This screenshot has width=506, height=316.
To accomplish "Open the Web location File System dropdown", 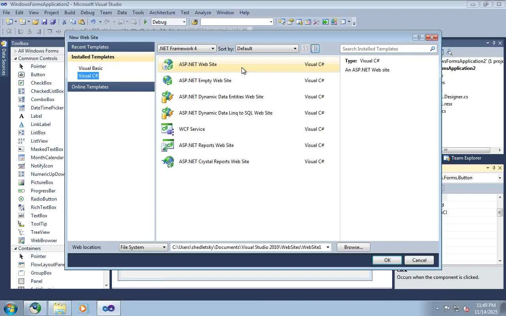I will click(x=143, y=247).
